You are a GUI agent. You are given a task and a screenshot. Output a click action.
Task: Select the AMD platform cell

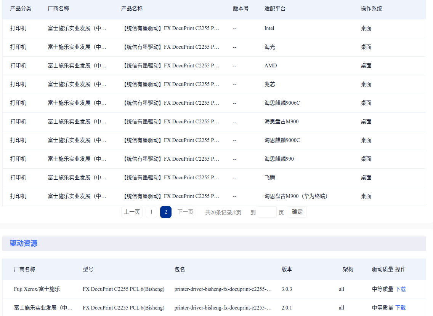[x=271, y=65]
